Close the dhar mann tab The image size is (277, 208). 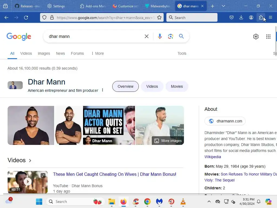coord(202,6)
